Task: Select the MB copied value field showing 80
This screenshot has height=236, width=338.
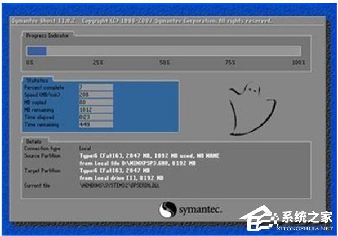Action: 96,102
